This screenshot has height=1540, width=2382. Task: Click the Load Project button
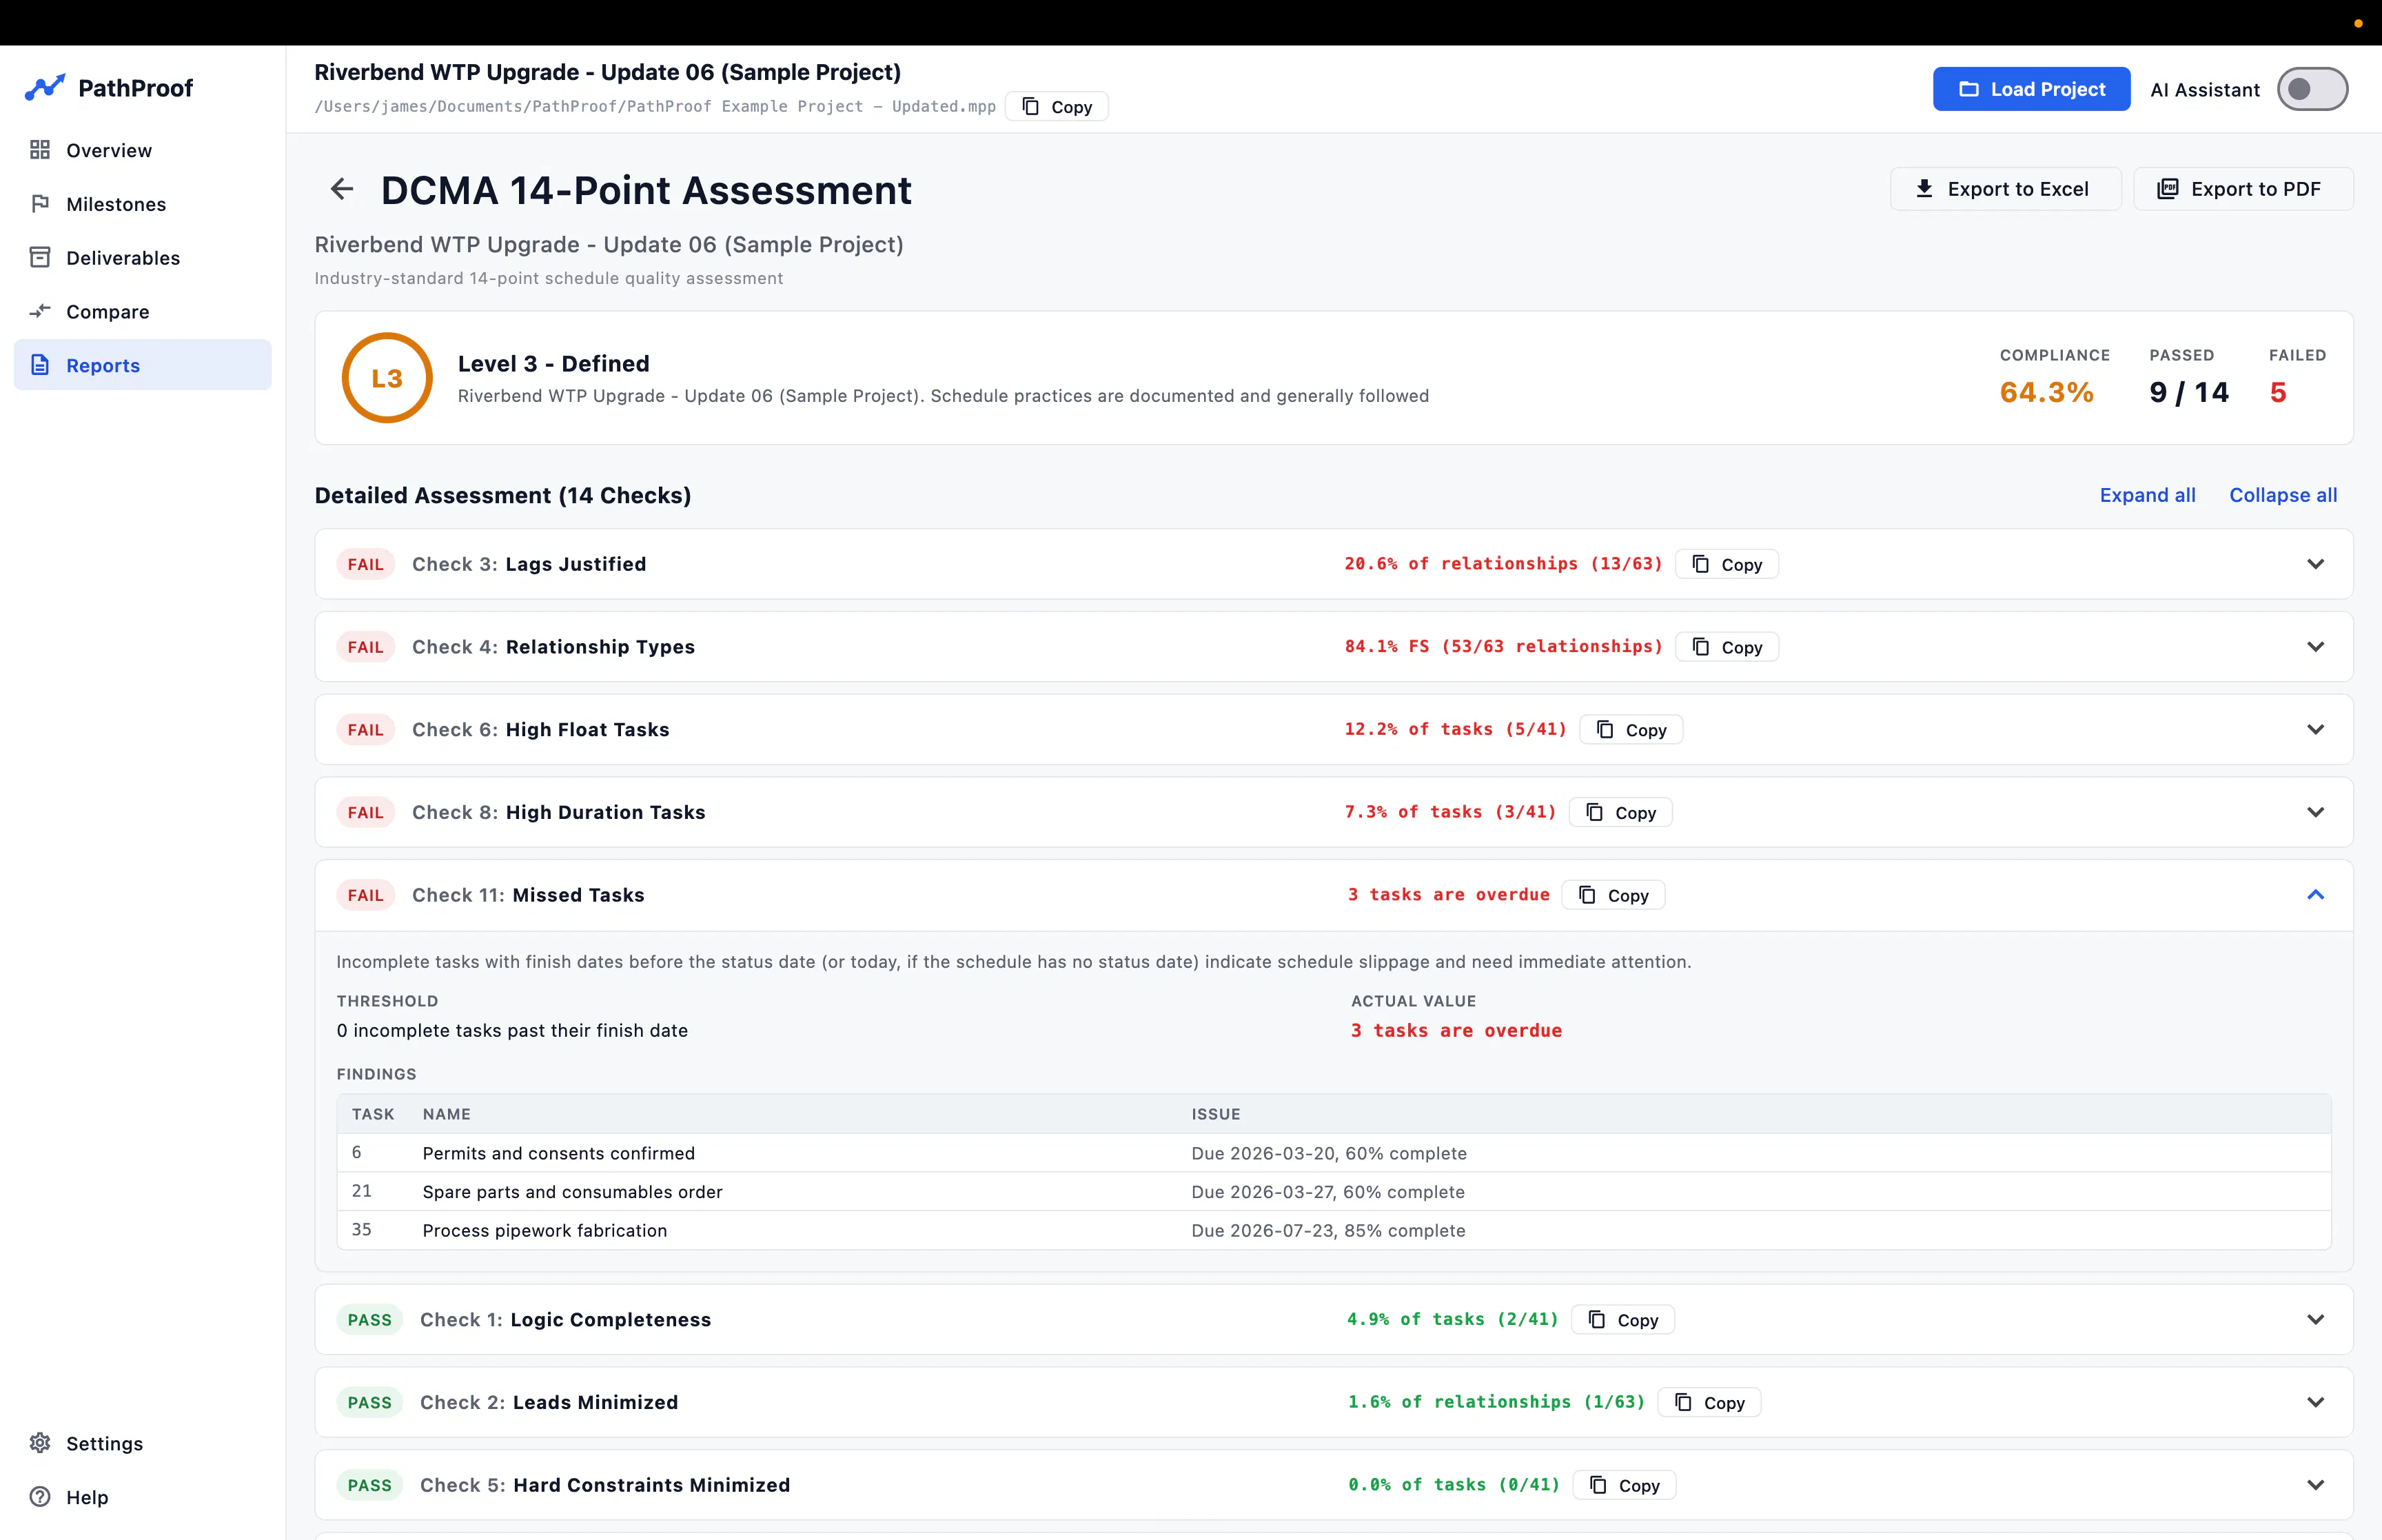click(2031, 89)
